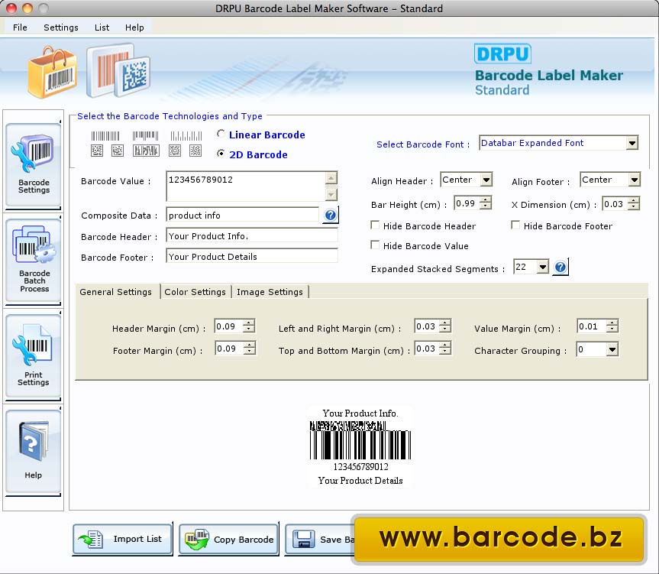Click the Save Barcode button
The image size is (659, 574).
320,539
